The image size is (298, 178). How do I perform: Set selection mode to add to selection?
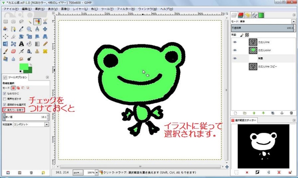tap(18, 88)
